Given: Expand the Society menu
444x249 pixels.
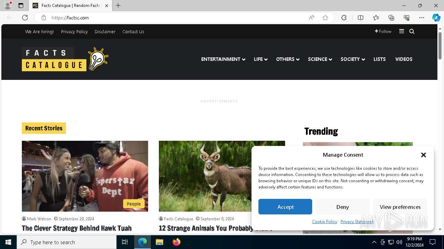Looking at the screenshot, I should (x=352, y=59).
